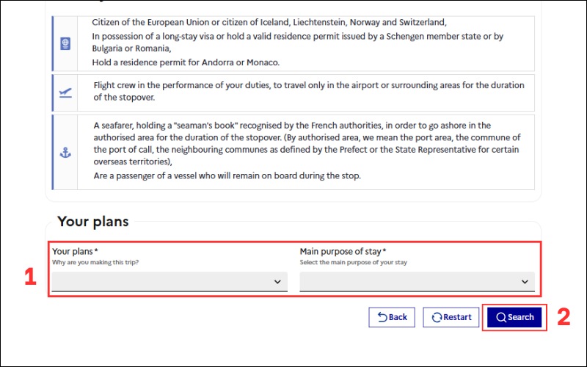
Task: Click the circular arrows icon on Restart
Action: [437, 317]
